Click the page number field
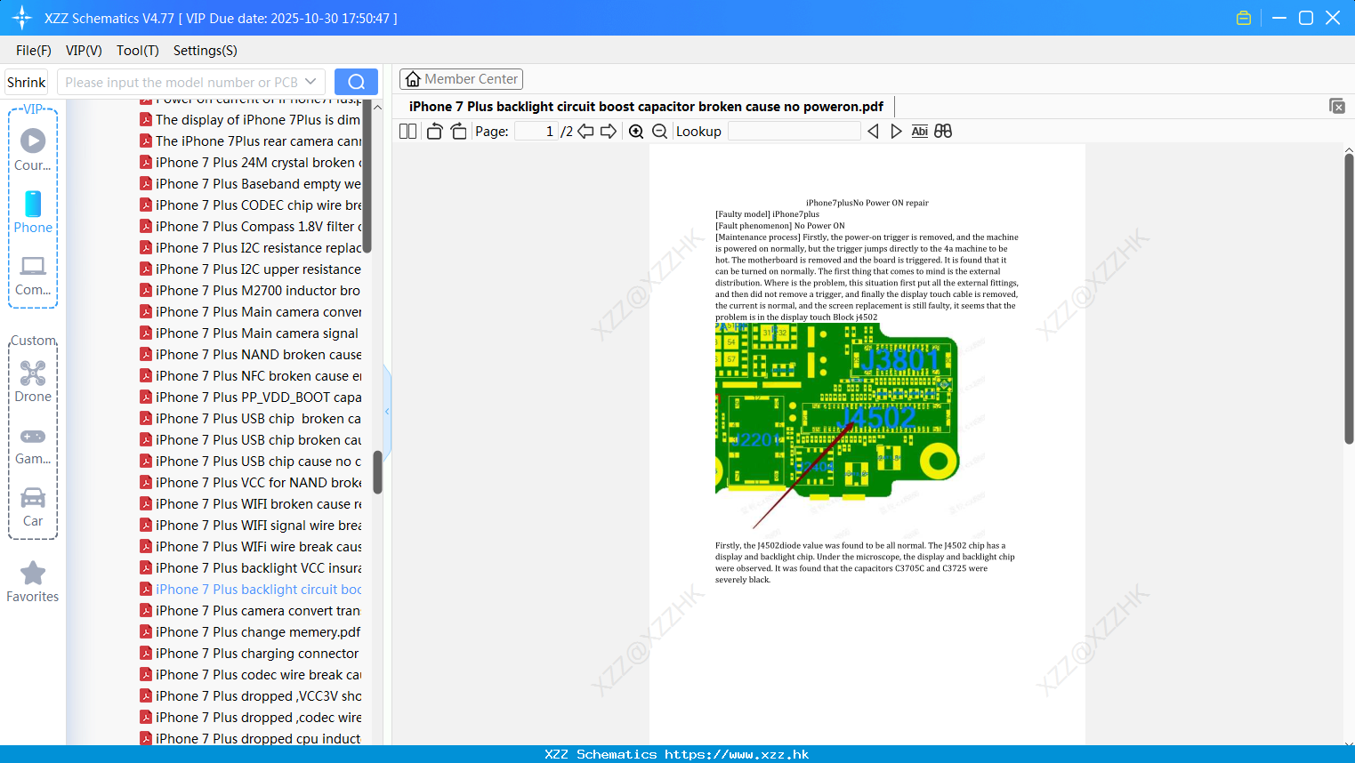This screenshot has height=763, width=1355. coord(536,131)
